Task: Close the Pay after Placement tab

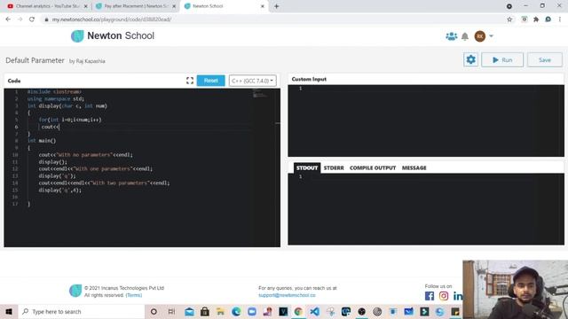Action: point(174,6)
